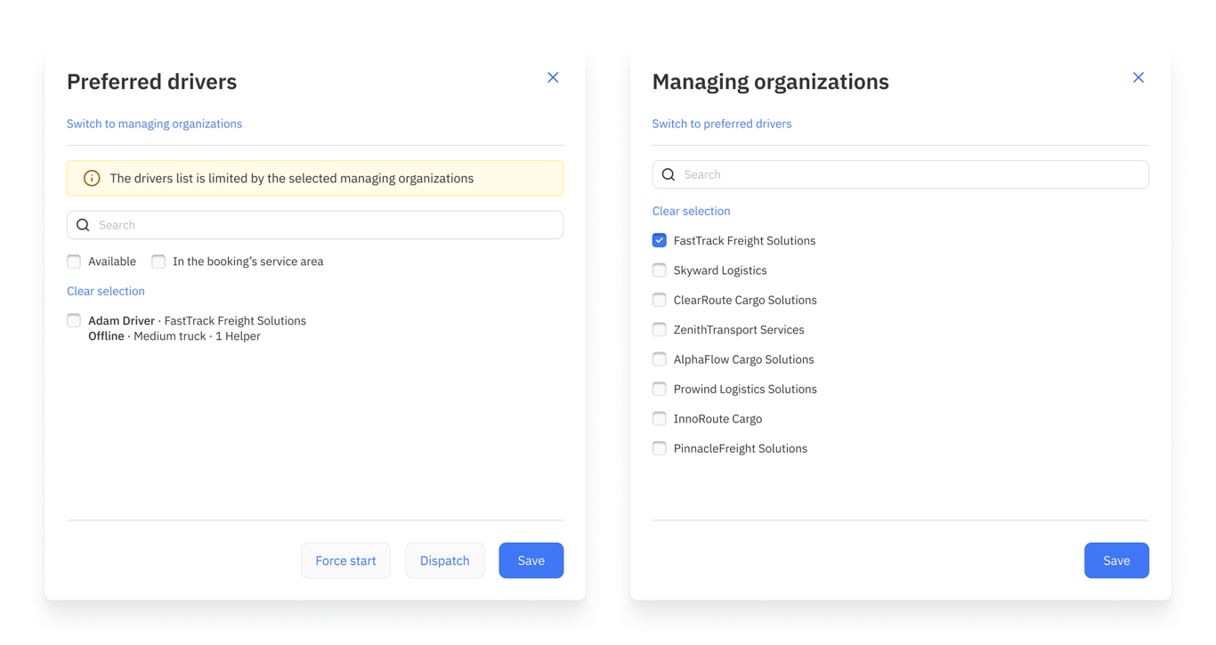Click search magnifier icon in Preferred drivers
Image resolution: width=1216 pixels, height=645 pixels.
pos(83,225)
